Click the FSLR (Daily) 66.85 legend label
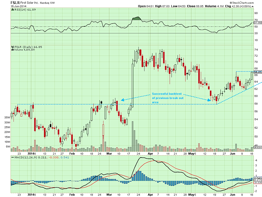 pyautogui.click(x=28, y=47)
